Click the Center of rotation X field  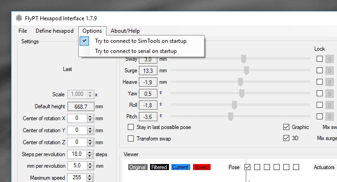pos(77,118)
